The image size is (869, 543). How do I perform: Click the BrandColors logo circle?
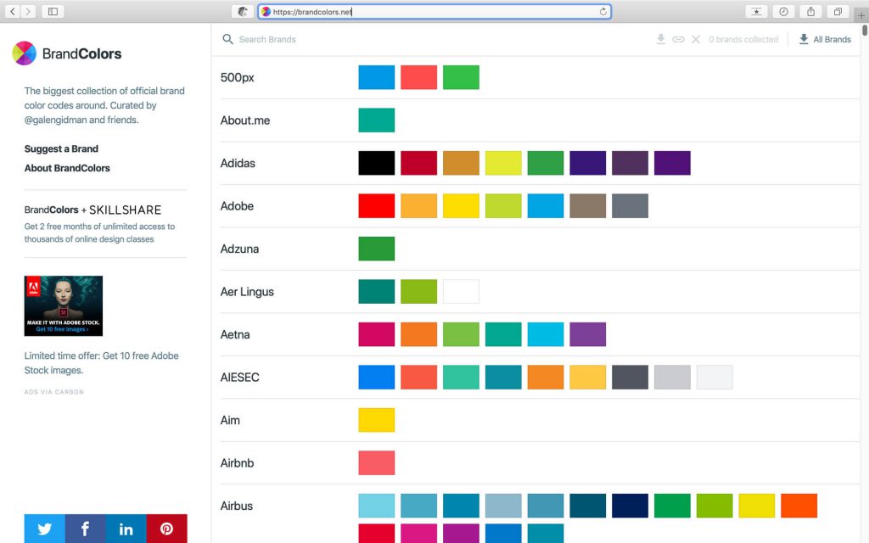tap(25, 53)
